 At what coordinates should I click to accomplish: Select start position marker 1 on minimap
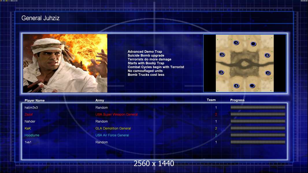point(236,42)
